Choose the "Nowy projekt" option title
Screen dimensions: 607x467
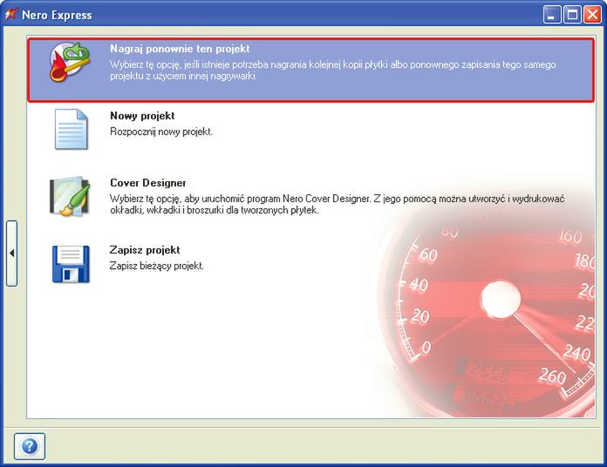point(142,116)
